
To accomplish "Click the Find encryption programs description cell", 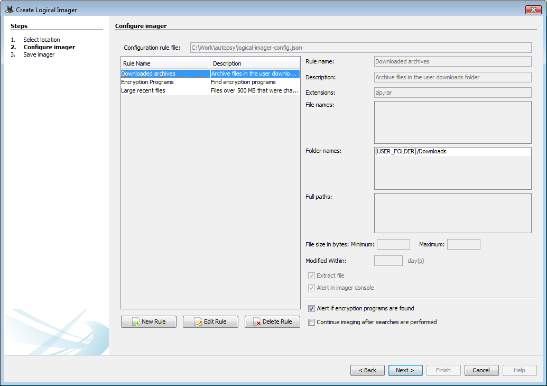I will [255, 82].
